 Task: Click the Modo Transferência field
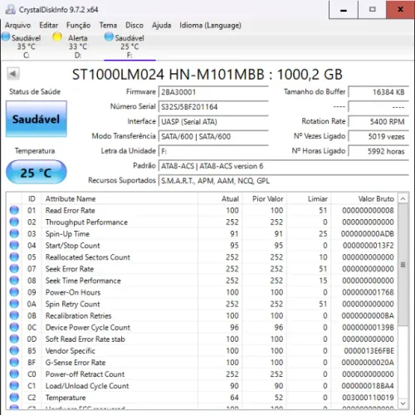click(x=213, y=136)
